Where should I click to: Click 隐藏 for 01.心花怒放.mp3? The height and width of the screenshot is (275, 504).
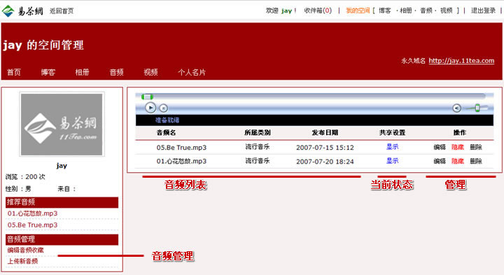pos(458,161)
